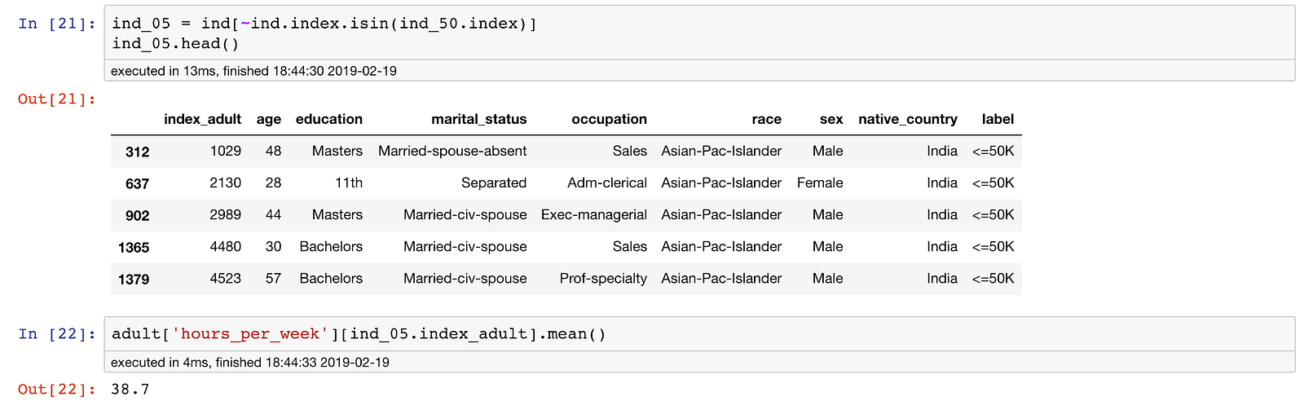
Task: Click execution time text under cell 21
Action: (253, 71)
